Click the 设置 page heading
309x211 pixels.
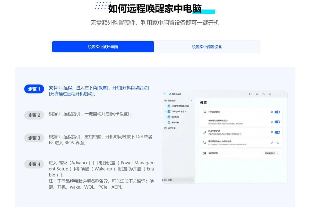203,103
